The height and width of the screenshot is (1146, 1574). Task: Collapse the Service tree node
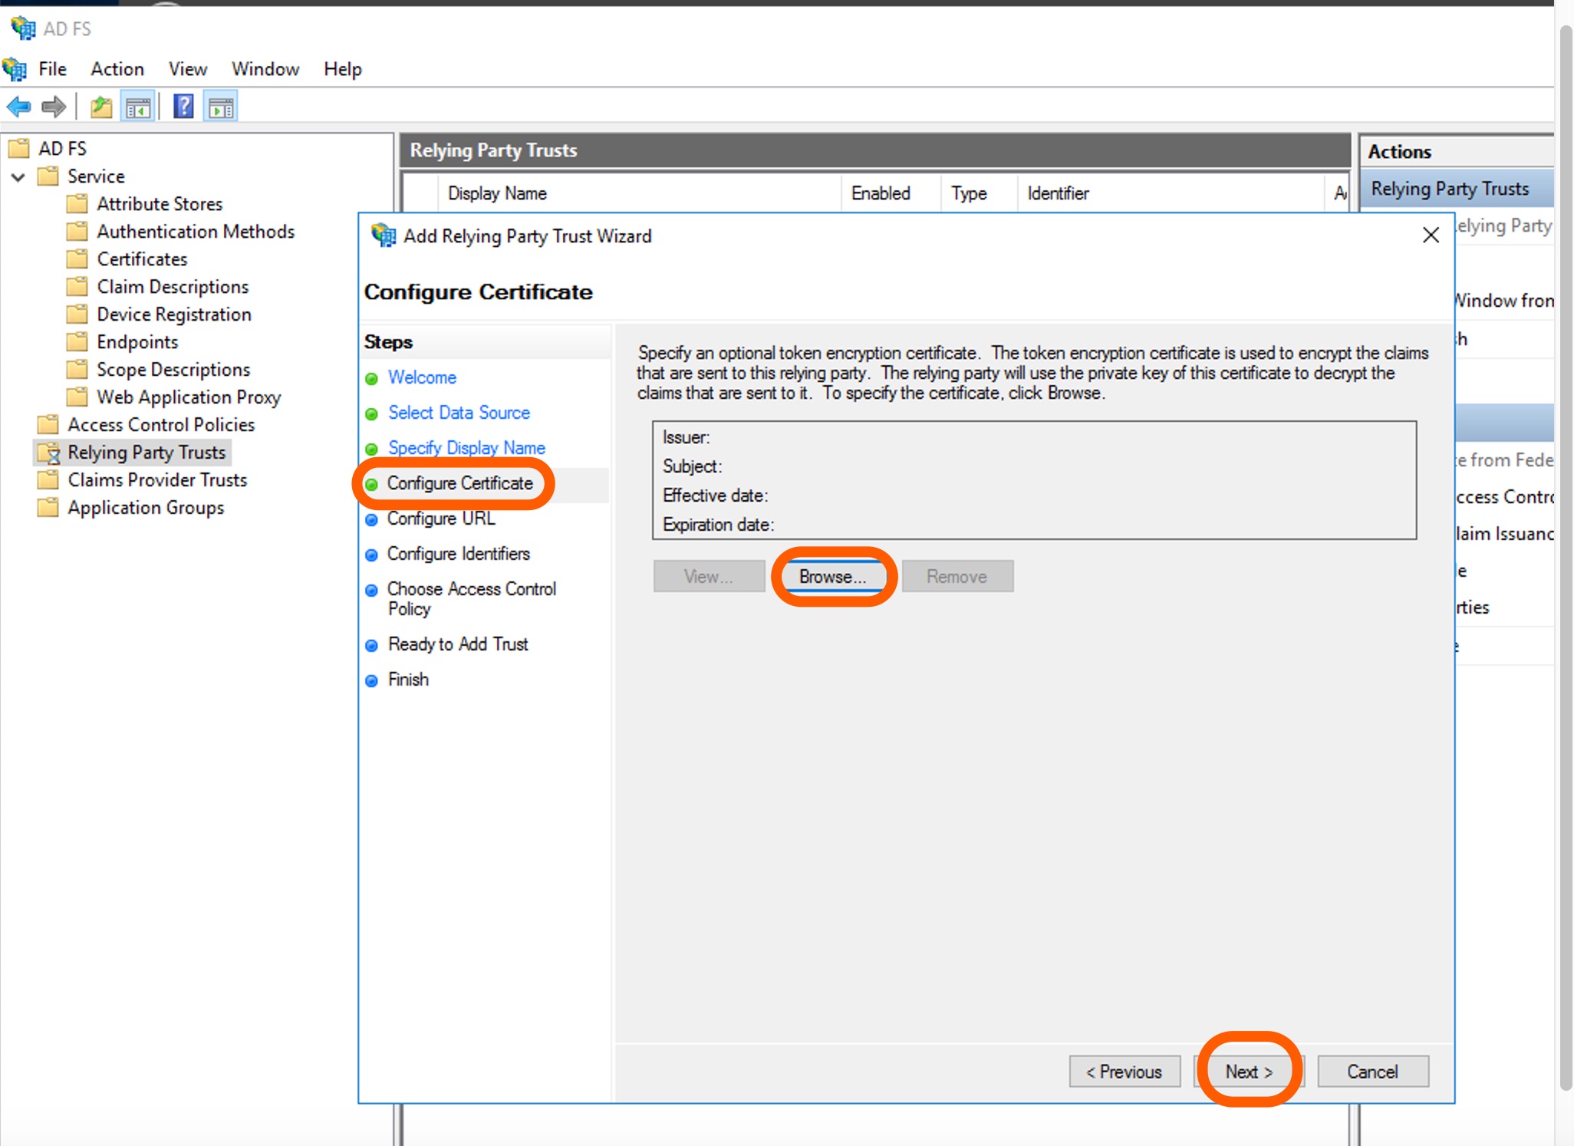point(18,176)
